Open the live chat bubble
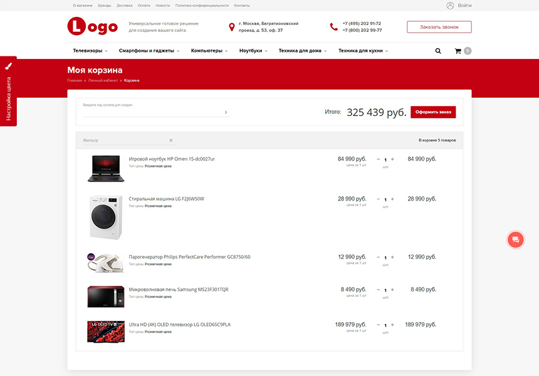 515,239
